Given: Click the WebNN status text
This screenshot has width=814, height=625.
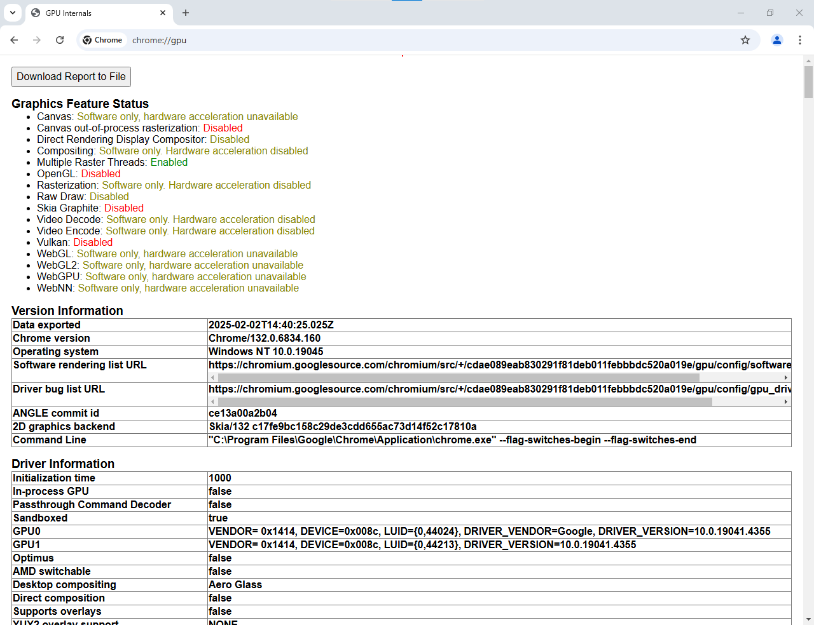Looking at the screenshot, I should [188, 288].
